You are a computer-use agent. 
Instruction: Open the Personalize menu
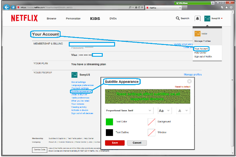(x=73, y=18)
